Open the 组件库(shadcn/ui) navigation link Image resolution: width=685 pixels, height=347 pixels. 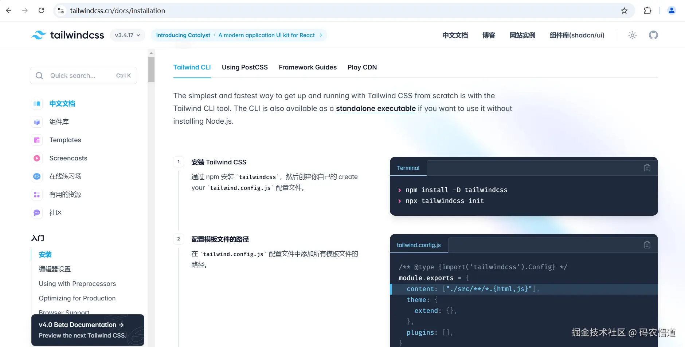click(577, 35)
